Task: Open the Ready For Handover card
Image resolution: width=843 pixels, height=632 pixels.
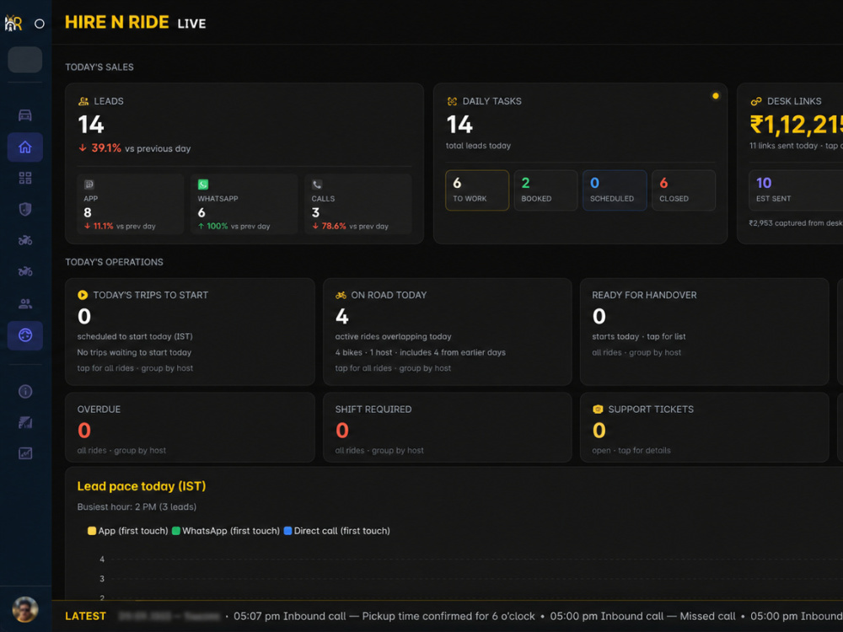Action: click(704, 331)
